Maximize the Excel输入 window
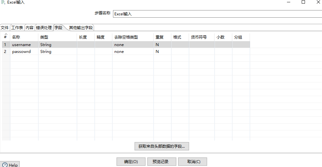322x167 pixels. pyautogui.click(x=303, y=2)
